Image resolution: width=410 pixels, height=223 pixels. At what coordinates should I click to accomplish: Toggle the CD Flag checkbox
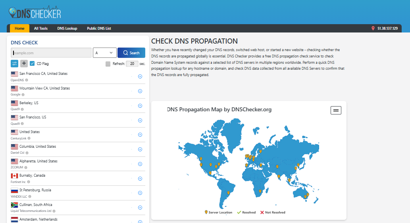pyautogui.click(x=32, y=63)
